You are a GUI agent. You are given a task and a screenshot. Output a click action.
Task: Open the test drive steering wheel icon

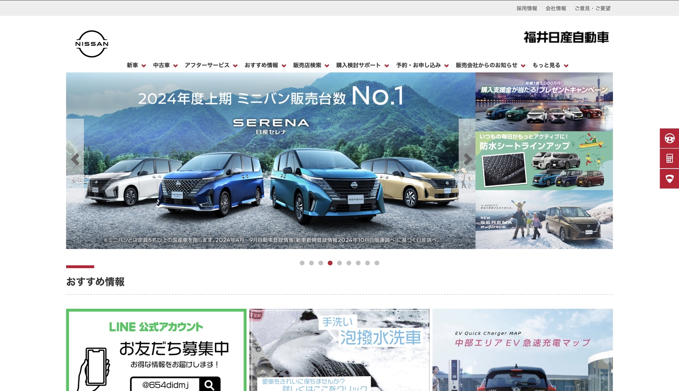point(669,139)
